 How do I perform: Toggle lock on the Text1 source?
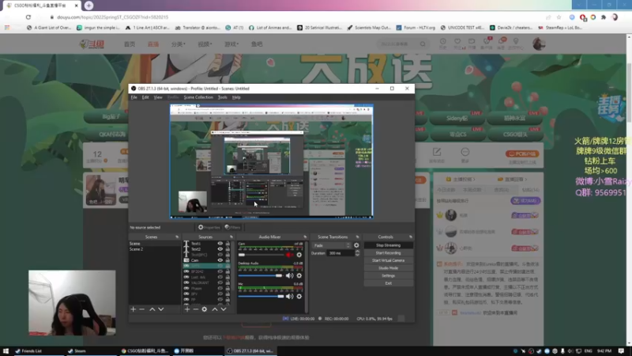[x=228, y=244]
